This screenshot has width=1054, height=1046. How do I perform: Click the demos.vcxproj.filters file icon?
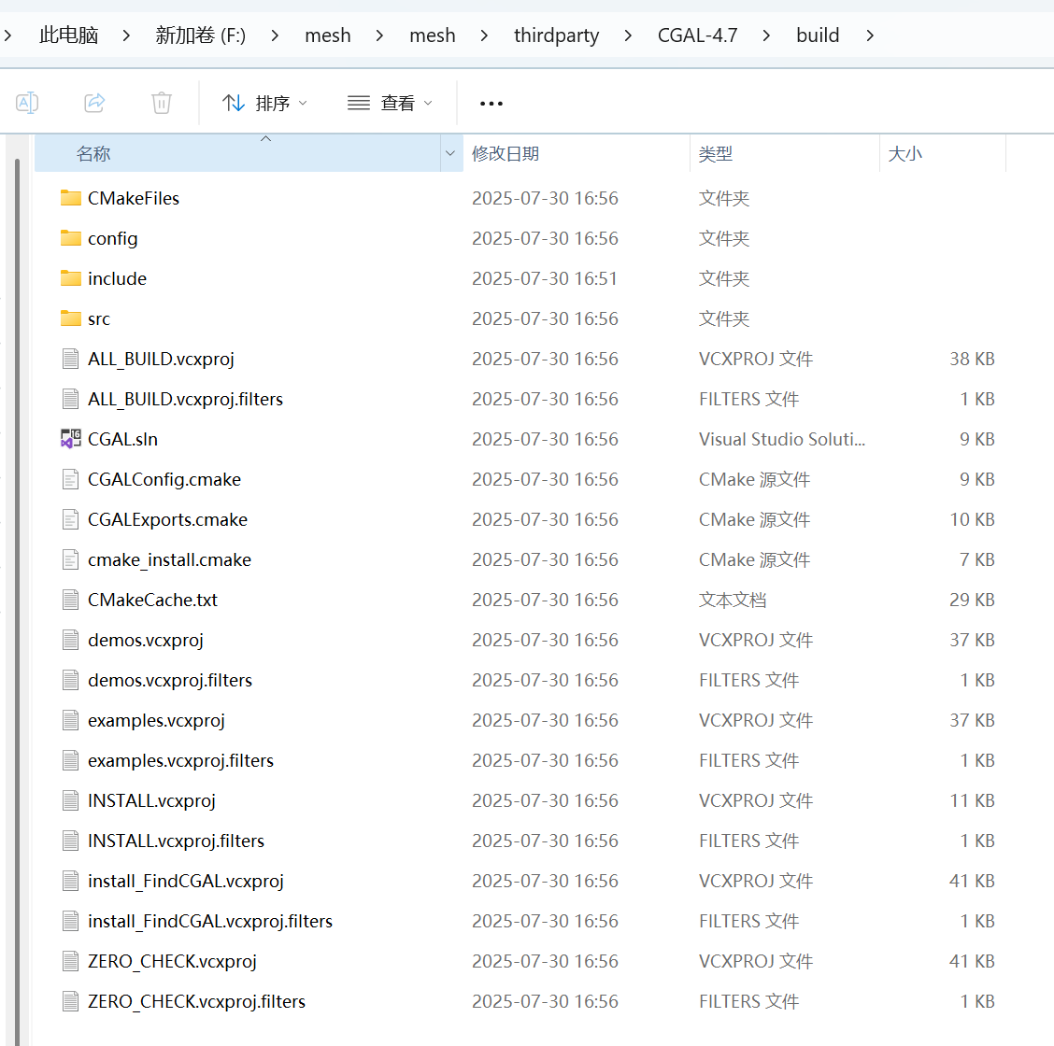71,680
